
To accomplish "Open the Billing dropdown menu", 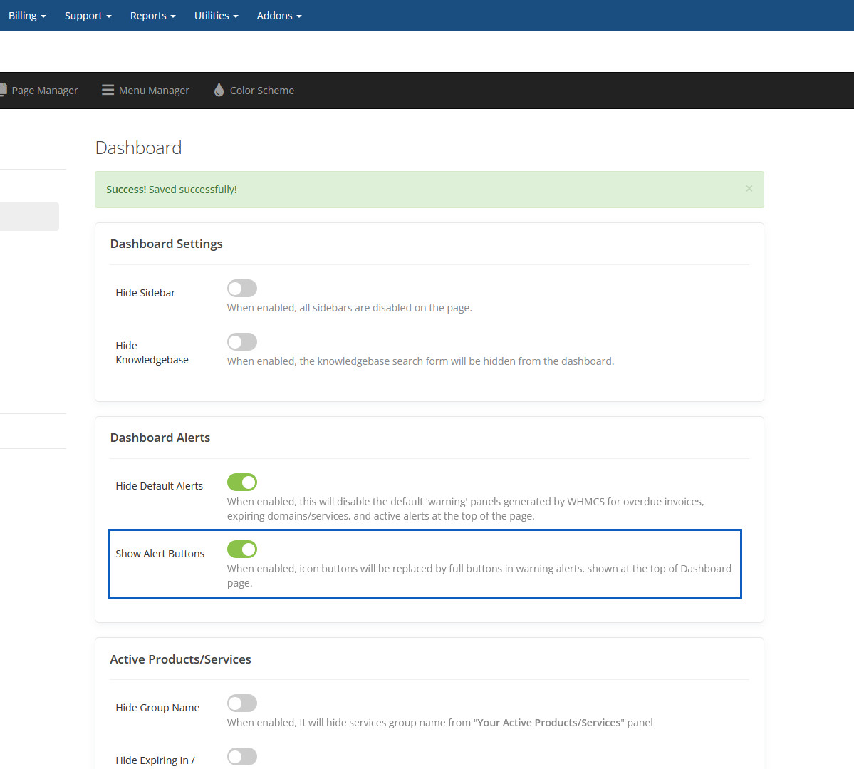I will pos(27,16).
